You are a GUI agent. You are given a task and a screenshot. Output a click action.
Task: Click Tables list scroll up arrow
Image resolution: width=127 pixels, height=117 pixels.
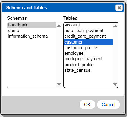tap(115, 26)
